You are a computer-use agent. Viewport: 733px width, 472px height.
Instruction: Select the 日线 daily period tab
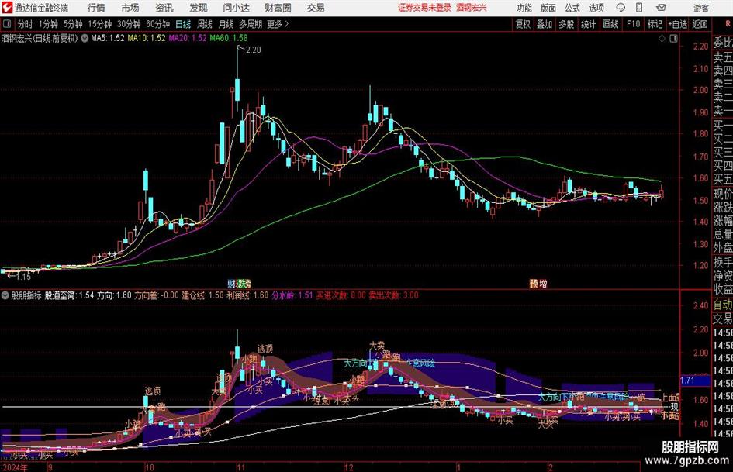183,24
